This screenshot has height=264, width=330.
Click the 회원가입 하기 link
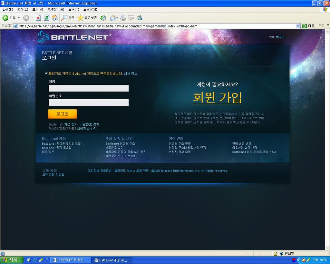(87, 128)
